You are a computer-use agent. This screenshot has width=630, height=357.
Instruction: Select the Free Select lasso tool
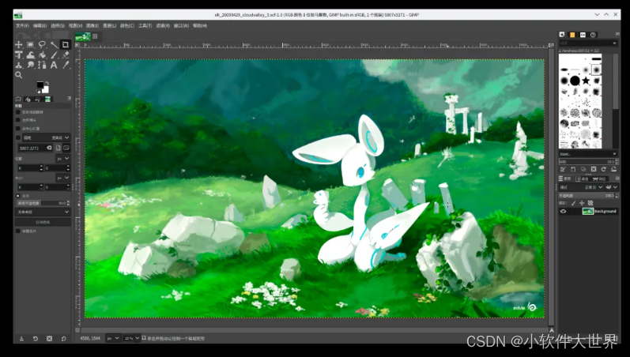[42, 44]
